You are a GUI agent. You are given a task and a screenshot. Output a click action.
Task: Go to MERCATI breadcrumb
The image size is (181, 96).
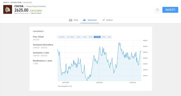point(6,2)
